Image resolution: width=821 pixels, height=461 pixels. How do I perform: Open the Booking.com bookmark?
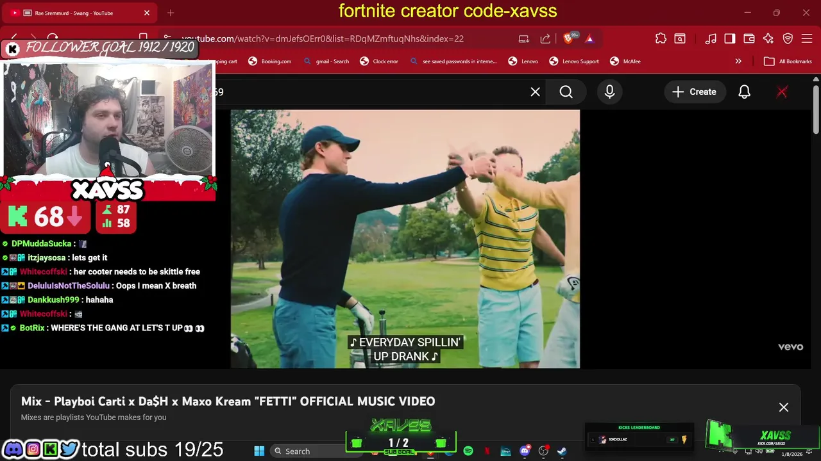point(270,61)
